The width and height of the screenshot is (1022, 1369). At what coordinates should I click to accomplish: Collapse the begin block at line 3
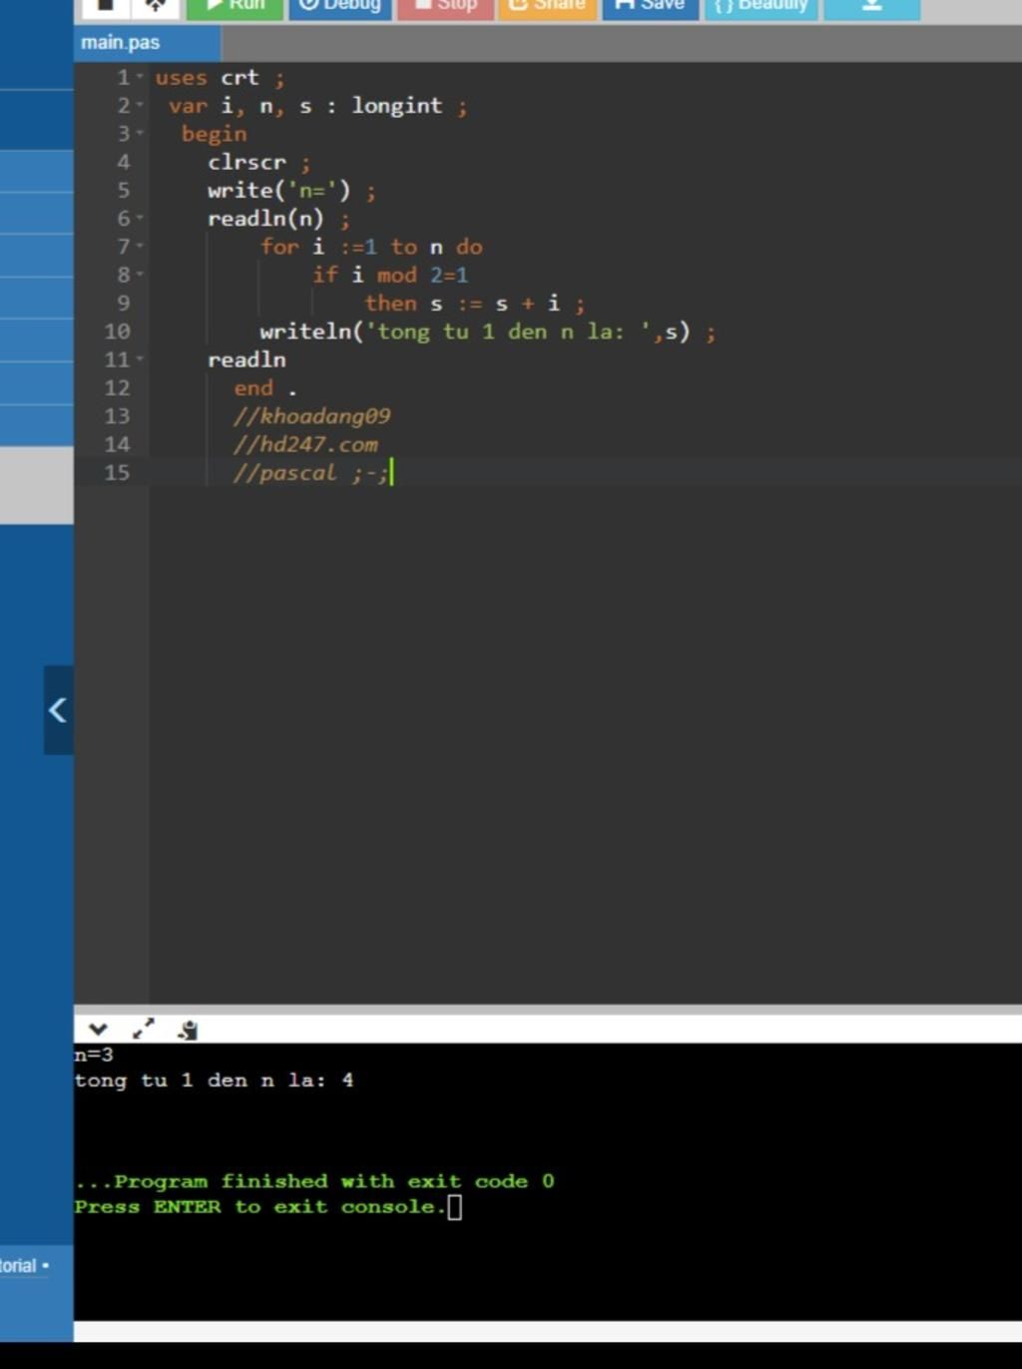[140, 134]
